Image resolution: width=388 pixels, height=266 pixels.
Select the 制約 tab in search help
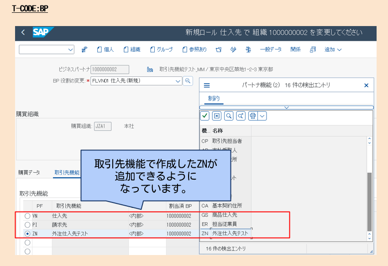[x=214, y=99]
